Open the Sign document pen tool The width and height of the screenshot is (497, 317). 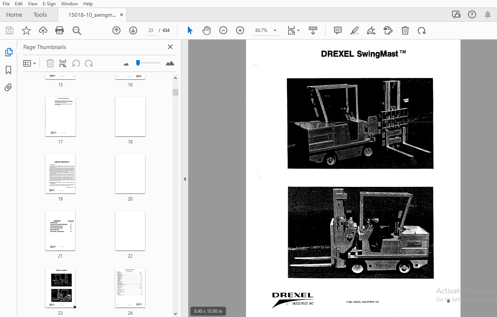pos(371,30)
